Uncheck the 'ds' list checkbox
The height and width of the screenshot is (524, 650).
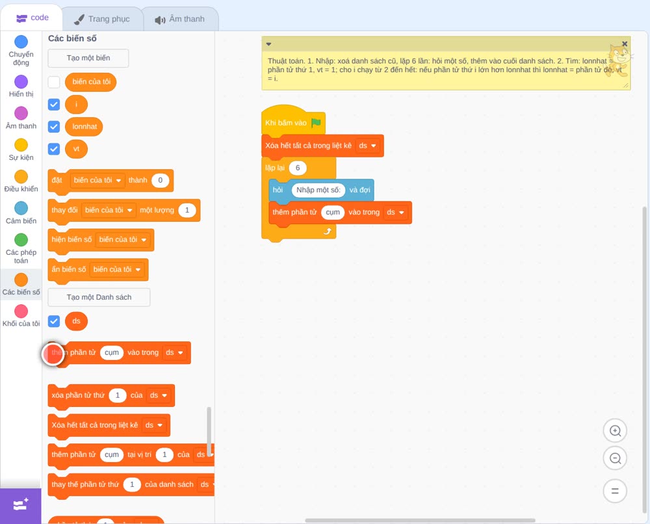tap(54, 321)
